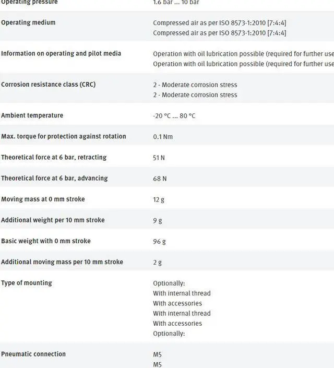Screen dimensions: 334x368
Task: Click Theoretical force at 6 bar, retracting
Action: tap(54, 157)
